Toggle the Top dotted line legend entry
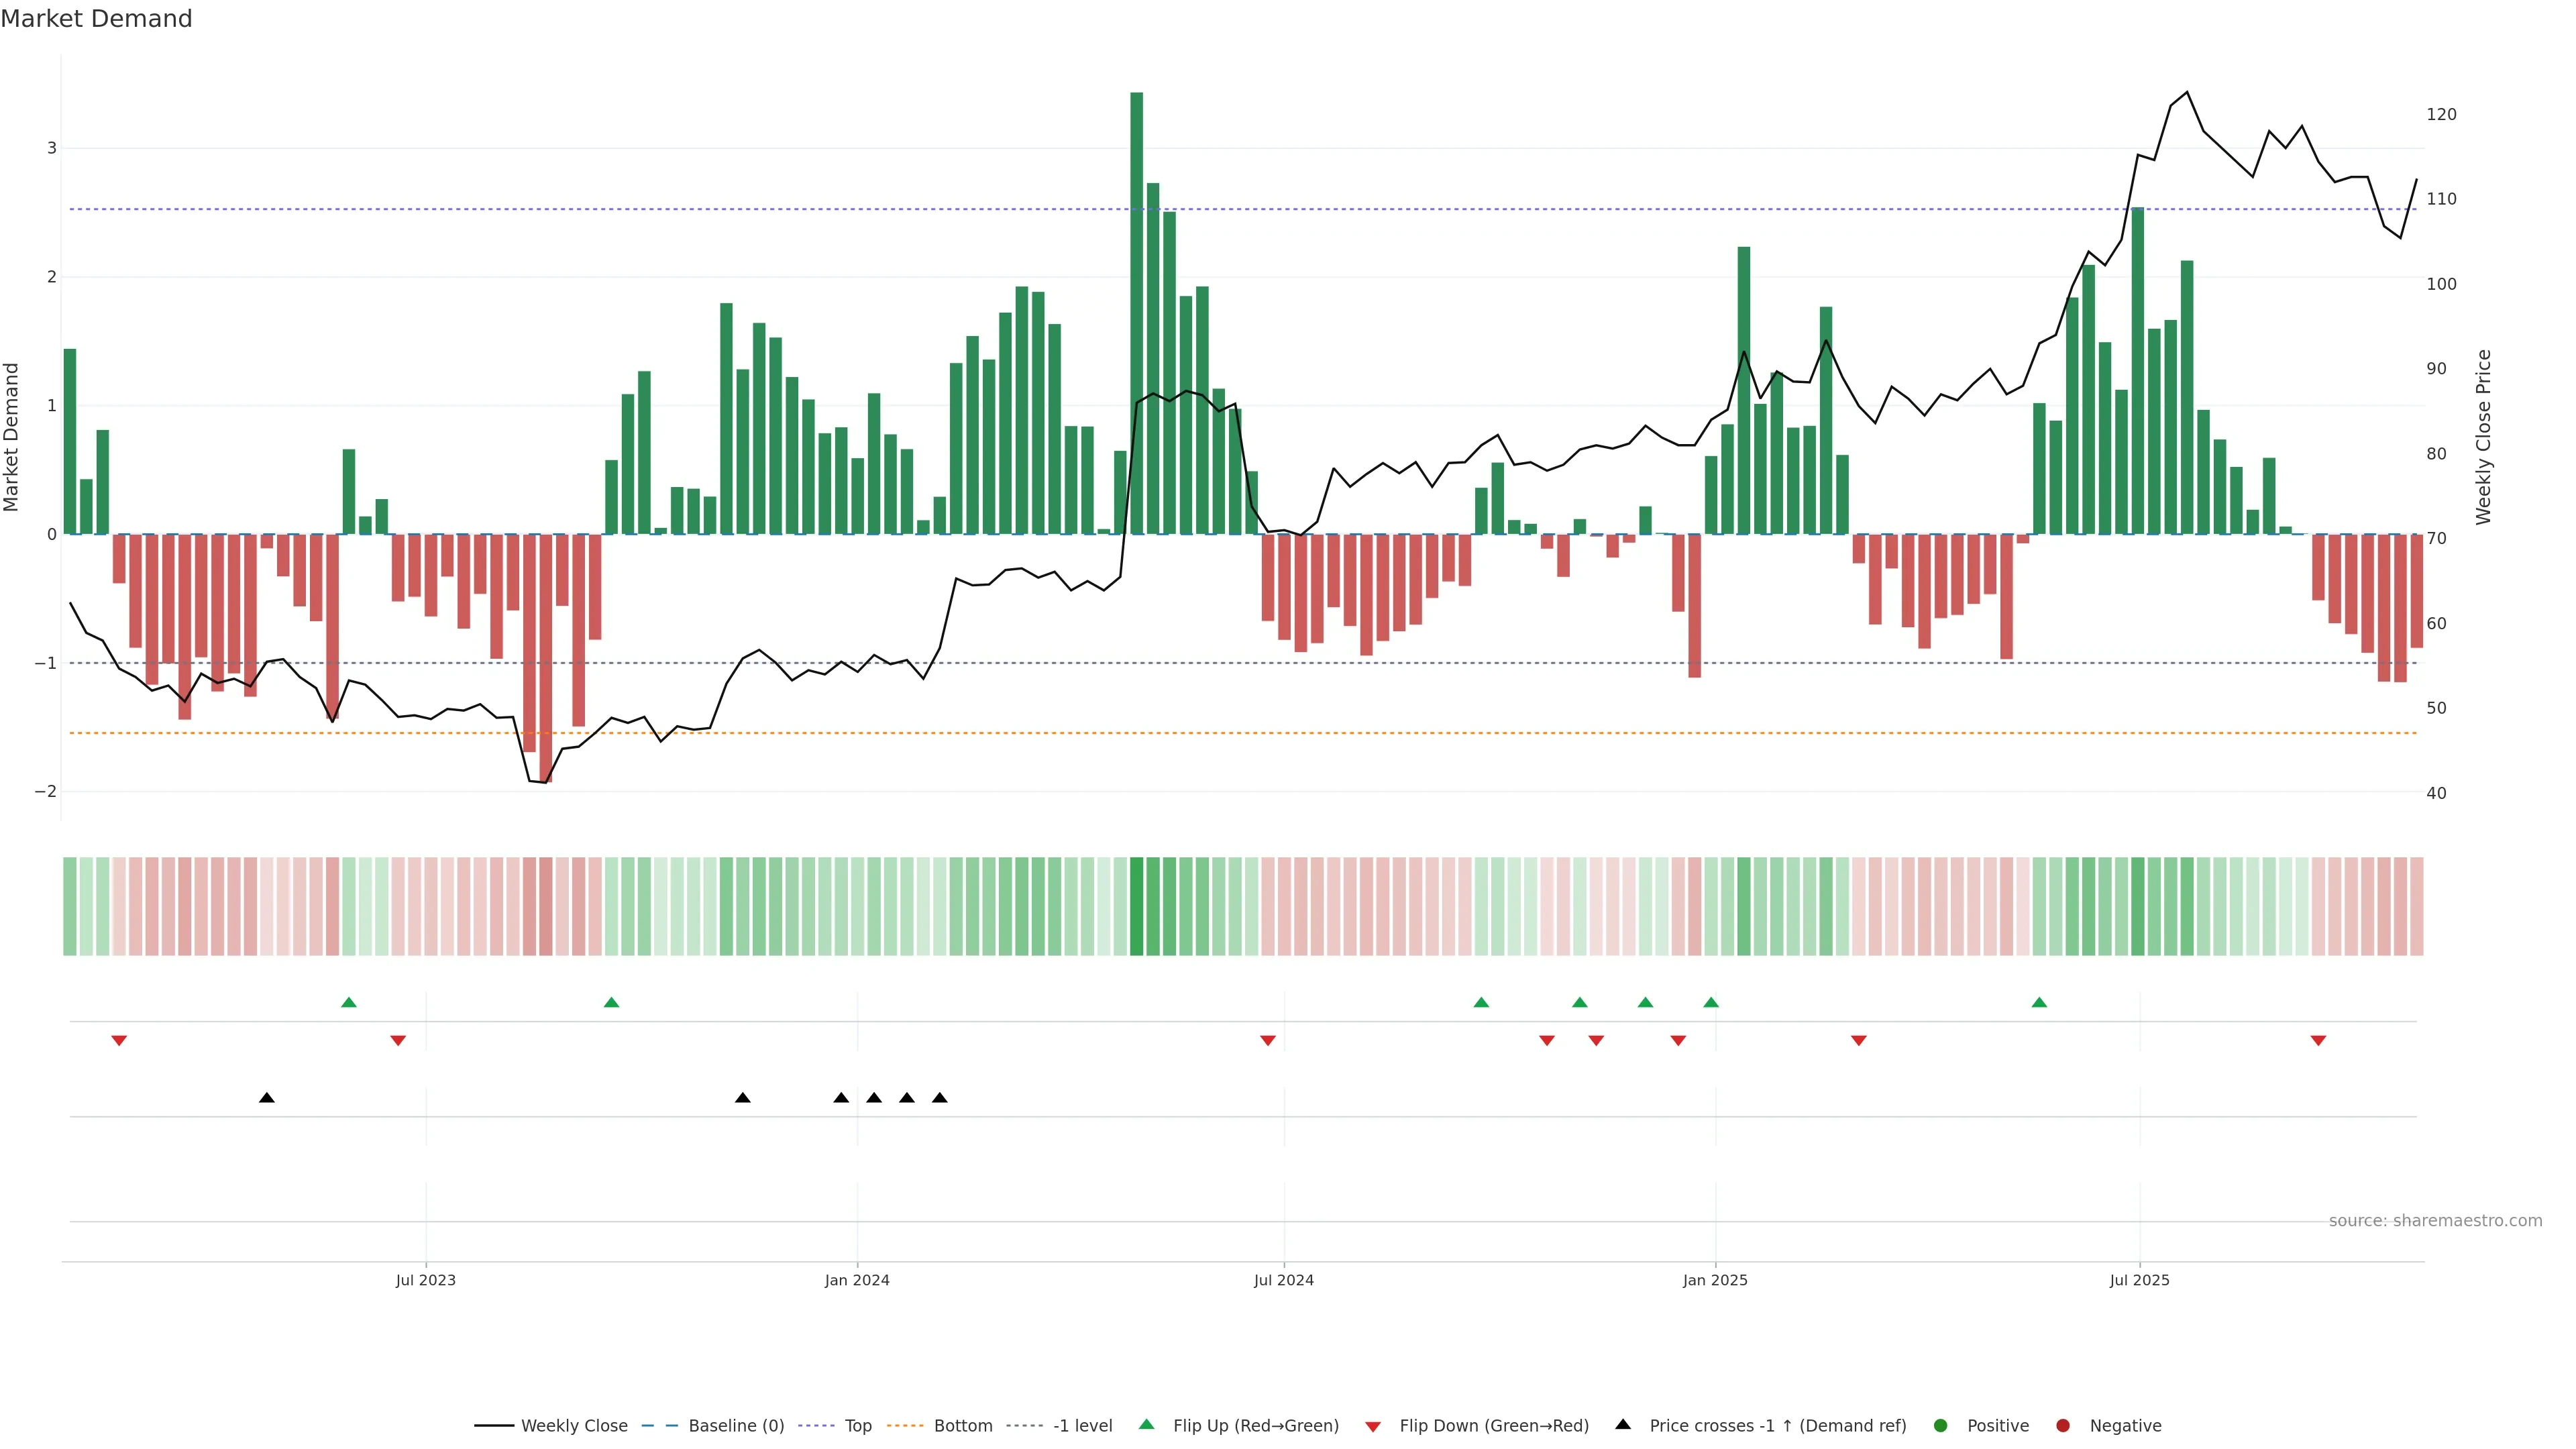This screenshot has height=1449, width=2576. (x=857, y=1425)
